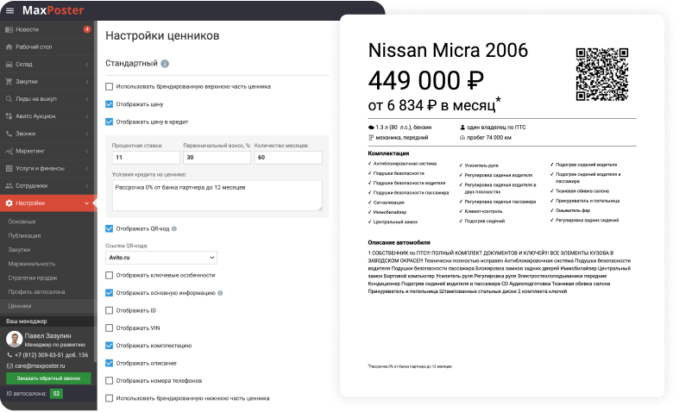This screenshot has height=412, width=679.
Task: Click the Nissan Micra 2006 title on preview
Action: tap(448, 50)
